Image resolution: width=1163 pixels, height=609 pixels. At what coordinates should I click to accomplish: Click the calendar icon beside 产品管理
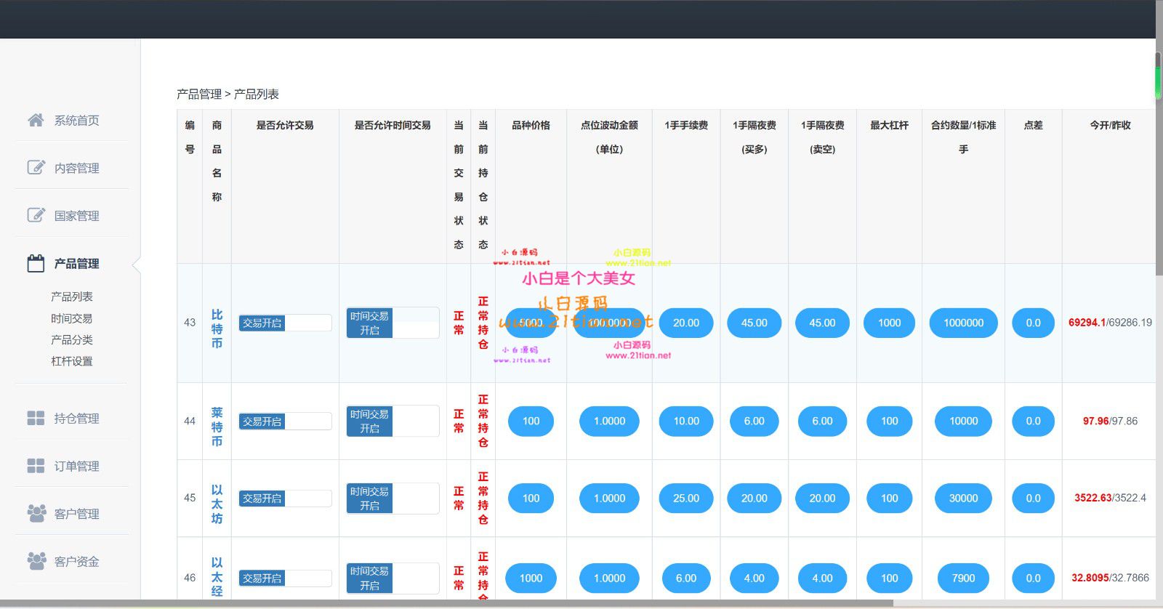point(36,263)
